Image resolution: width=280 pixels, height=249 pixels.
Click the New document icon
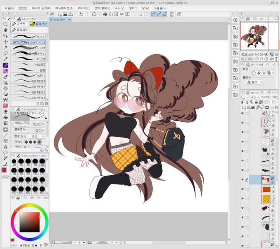pos(60,14)
